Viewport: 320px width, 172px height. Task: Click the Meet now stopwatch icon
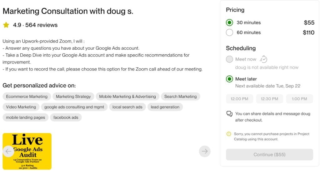point(263,59)
